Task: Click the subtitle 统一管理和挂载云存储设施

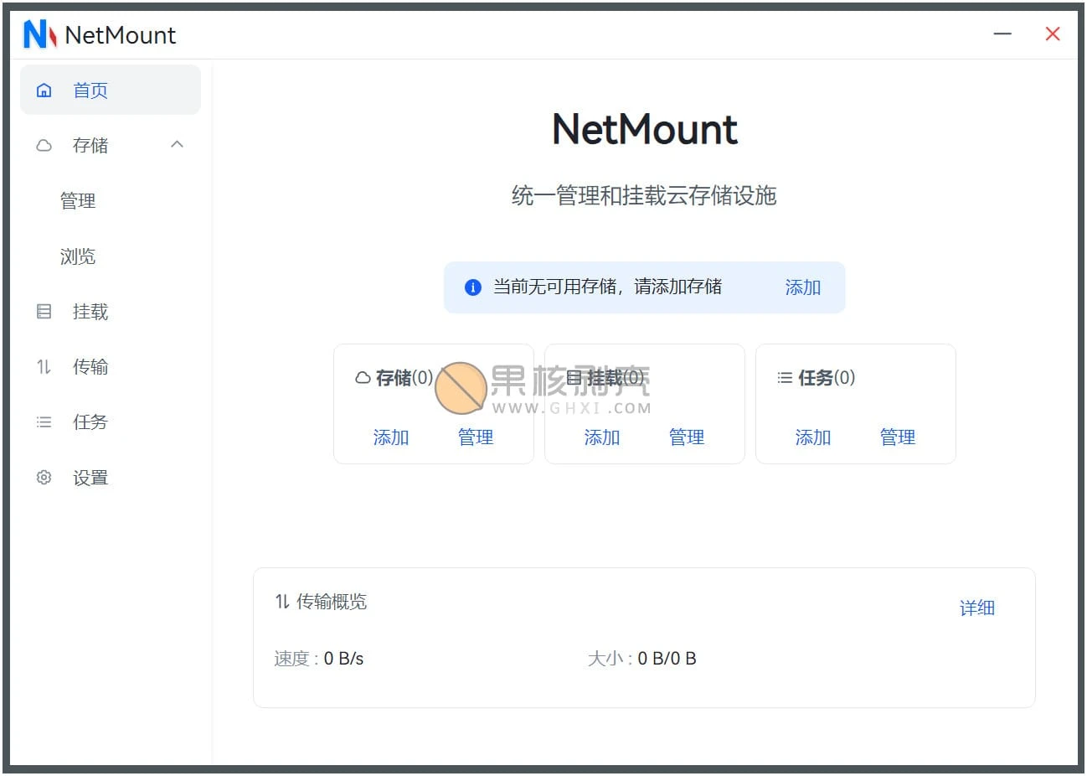Action: click(644, 196)
